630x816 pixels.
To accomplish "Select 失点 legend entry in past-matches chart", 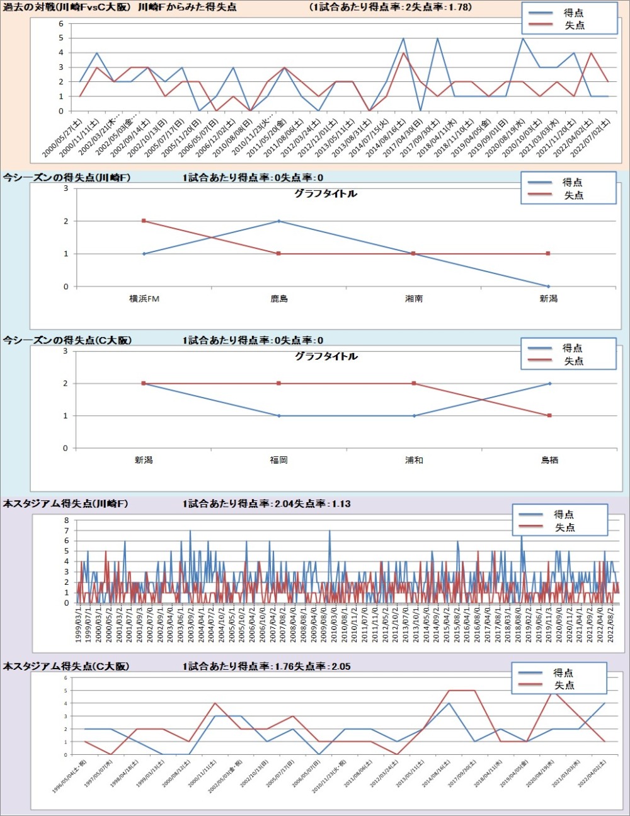I will [x=556, y=25].
